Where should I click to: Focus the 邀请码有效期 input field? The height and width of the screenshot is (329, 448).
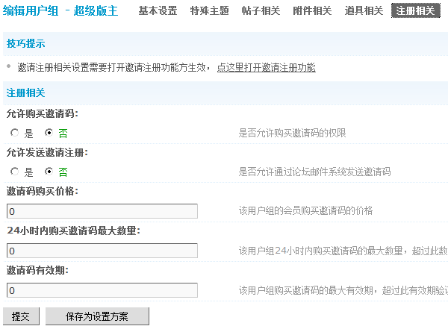click(x=102, y=290)
